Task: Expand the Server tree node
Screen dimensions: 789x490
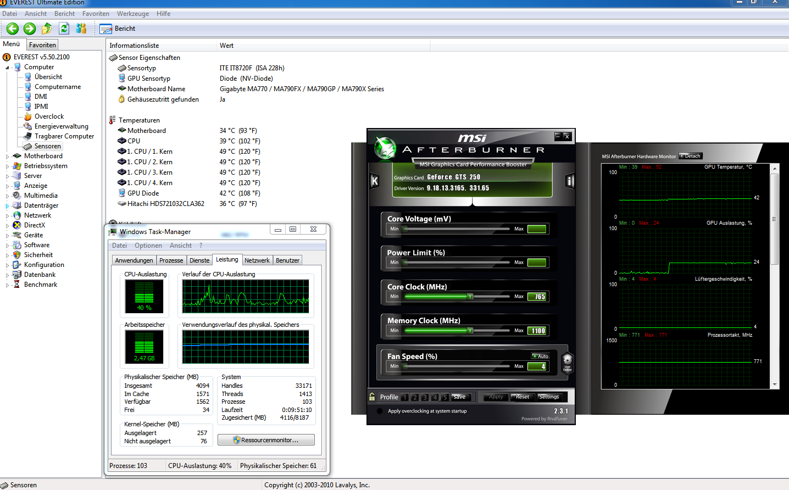Action: pos(8,176)
